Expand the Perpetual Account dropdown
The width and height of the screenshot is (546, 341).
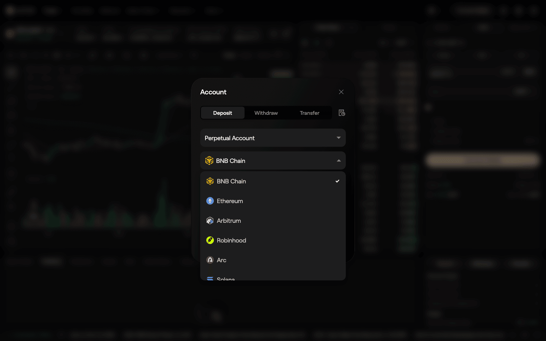(x=273, y=138)
